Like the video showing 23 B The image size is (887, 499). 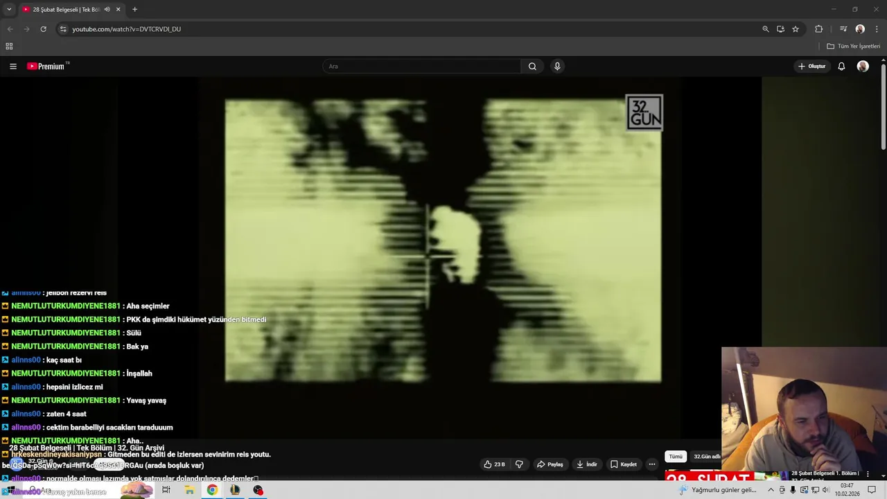pyautogui.click(x=495, y=464)
